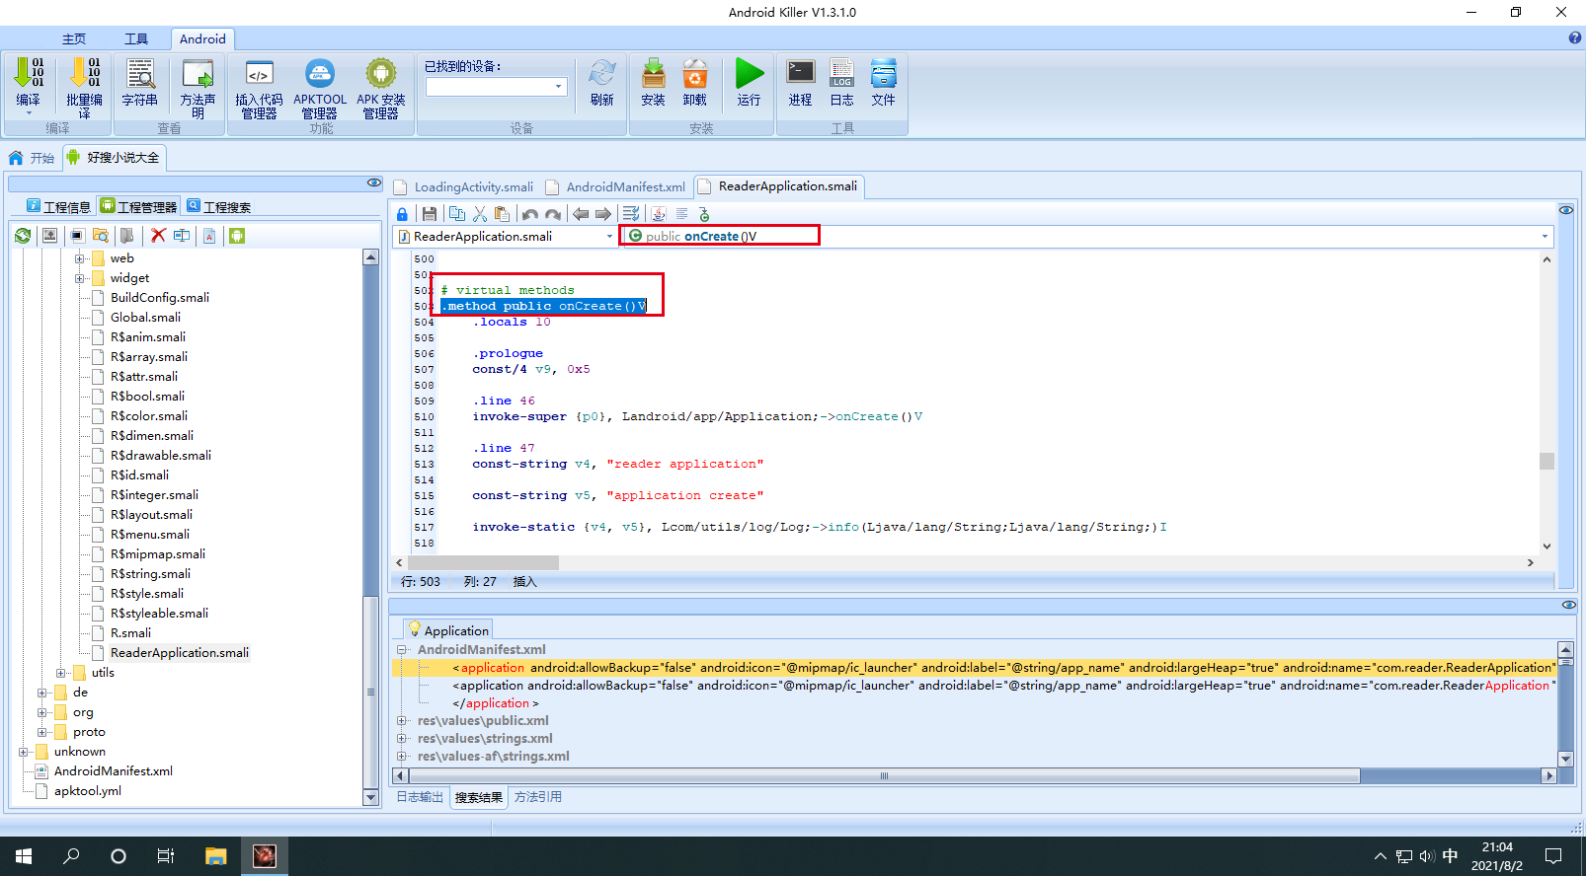This screenshot has width=1586, height=876.
Task: Click the undo arrow in editor toolbar
Action: click(x=530, y=214)
